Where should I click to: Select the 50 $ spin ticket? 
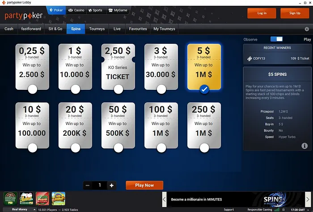coord(118,125)
